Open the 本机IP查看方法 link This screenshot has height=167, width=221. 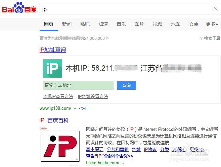58,96
